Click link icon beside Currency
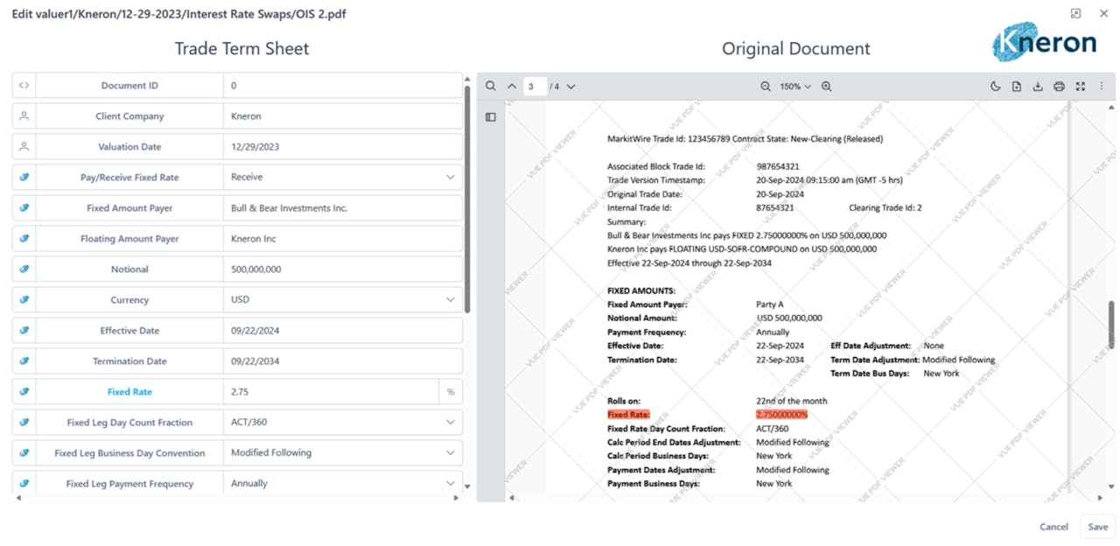 [24, 300]
